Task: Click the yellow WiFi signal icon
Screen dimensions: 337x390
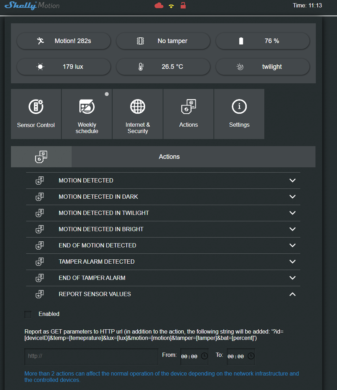Action: click(171, 6)
